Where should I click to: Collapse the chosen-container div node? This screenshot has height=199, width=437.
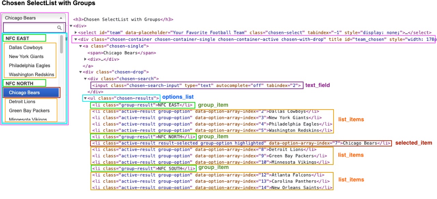coord(76,39)
